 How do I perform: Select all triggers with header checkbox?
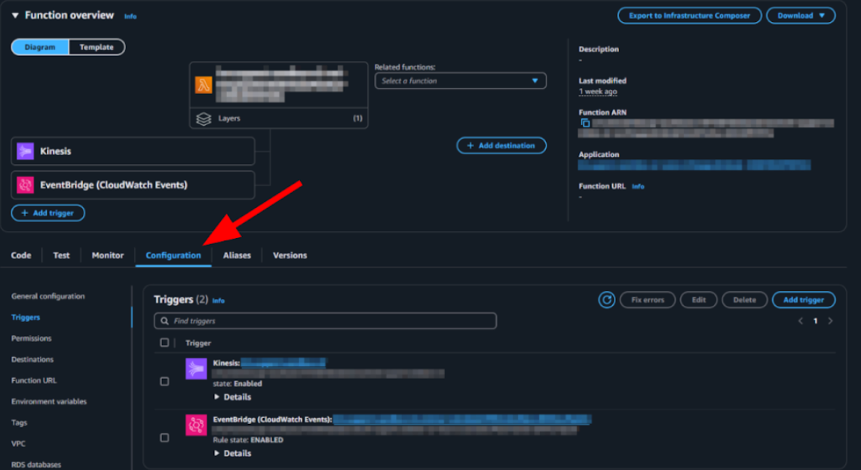(x=164, y=343)
